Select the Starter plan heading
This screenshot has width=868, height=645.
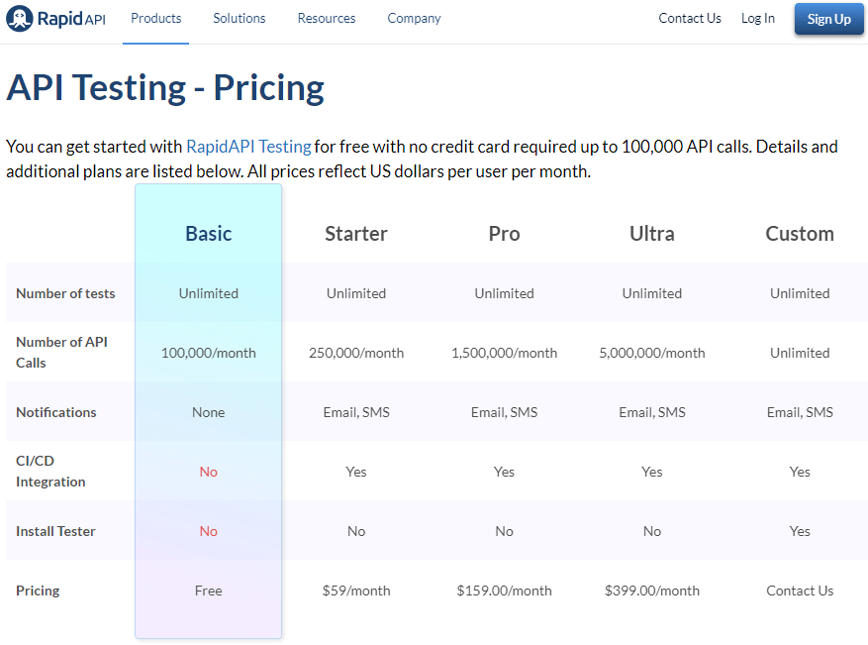coord(356,233)
